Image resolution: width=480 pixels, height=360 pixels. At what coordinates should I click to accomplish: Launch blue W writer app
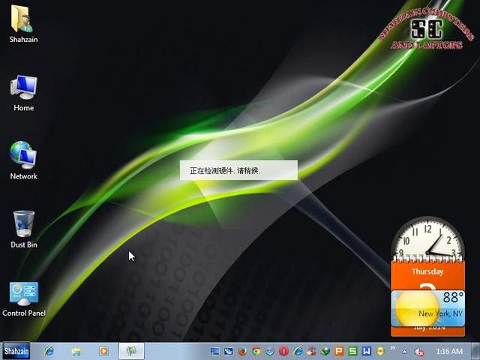tap(367, 351)
